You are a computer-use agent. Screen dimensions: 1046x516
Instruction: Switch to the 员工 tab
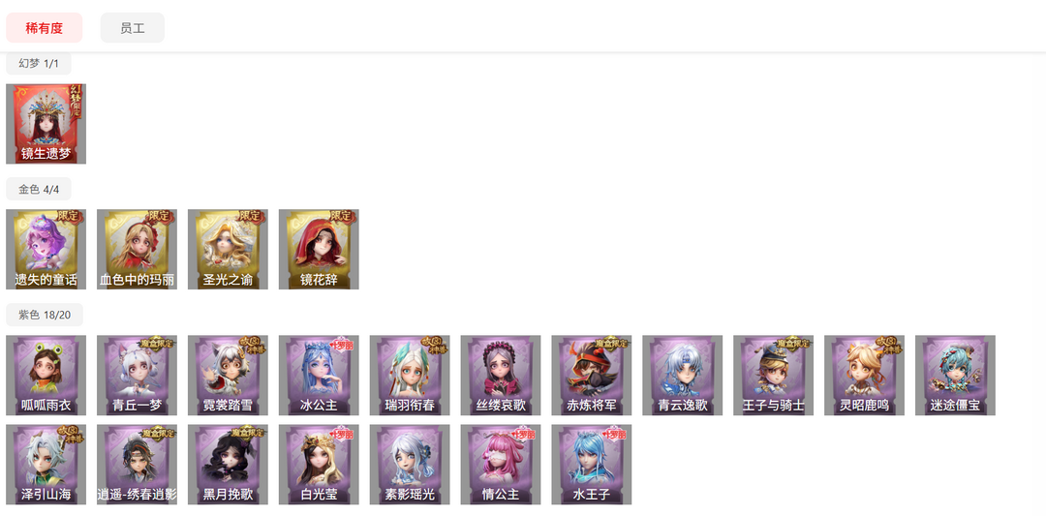(132, 28)
